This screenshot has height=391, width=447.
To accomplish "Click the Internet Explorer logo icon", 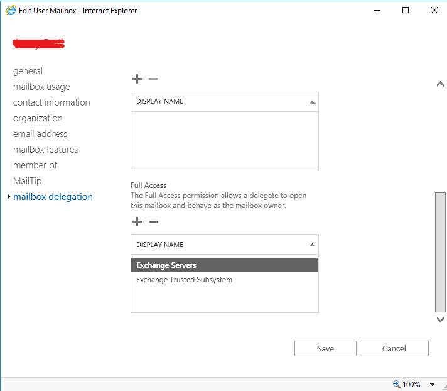I will [11, 11].
